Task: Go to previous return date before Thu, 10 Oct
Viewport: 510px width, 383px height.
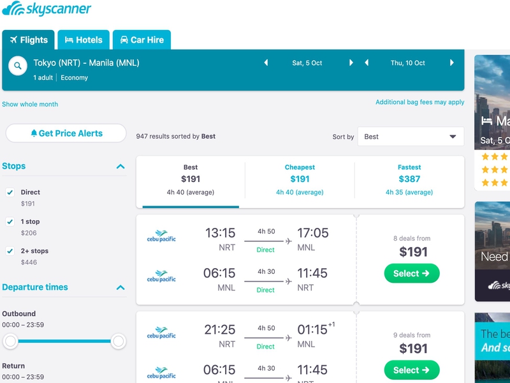Action: click(x=367, y=63)
